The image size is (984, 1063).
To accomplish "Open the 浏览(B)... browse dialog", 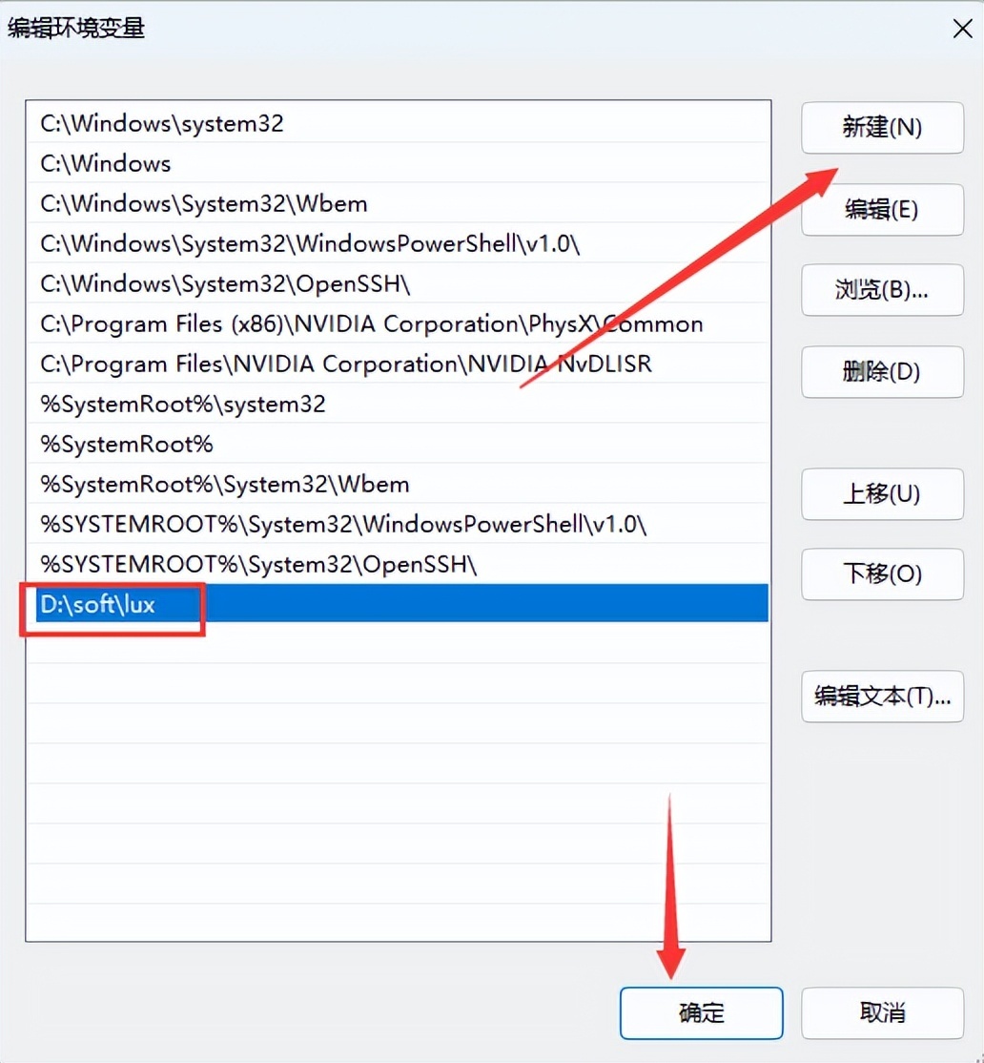I will tap(882, 290).
